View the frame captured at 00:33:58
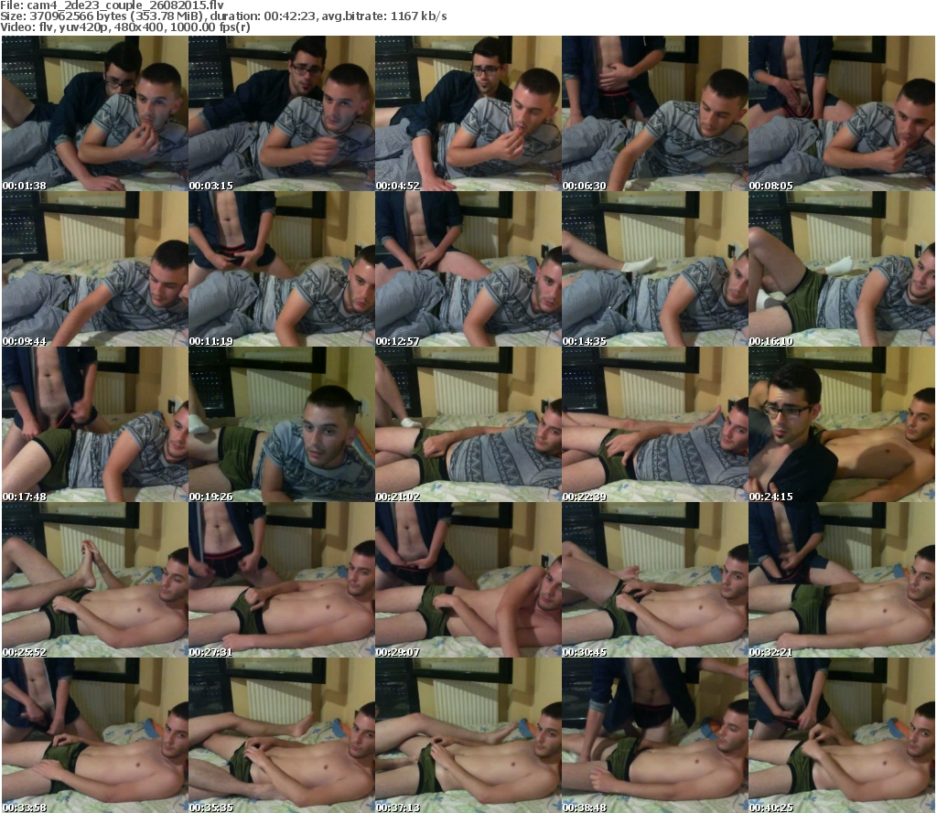Viewport: 937px width, 813px height. (x=95, y=734)
